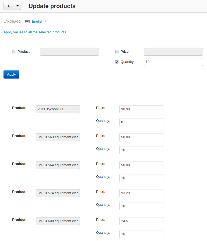Enable the Price checkbox in apply section
Image resolution: width=207 pixels, height=241 pixels.
click(117, 52)
